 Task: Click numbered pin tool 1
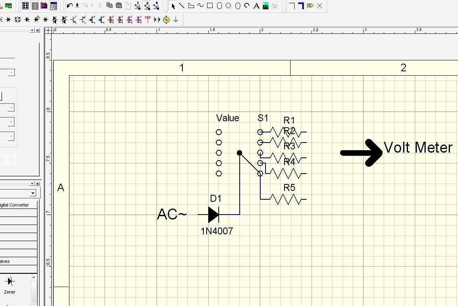pos(137,6)
